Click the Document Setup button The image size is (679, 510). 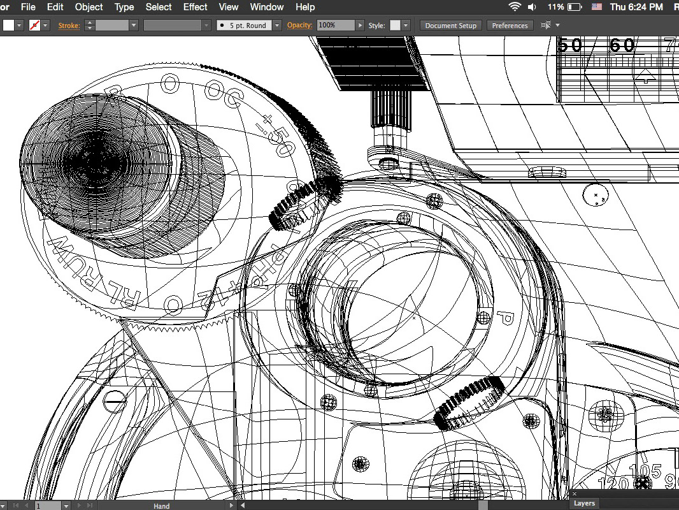pyautogui.click(x=450, y=25)
